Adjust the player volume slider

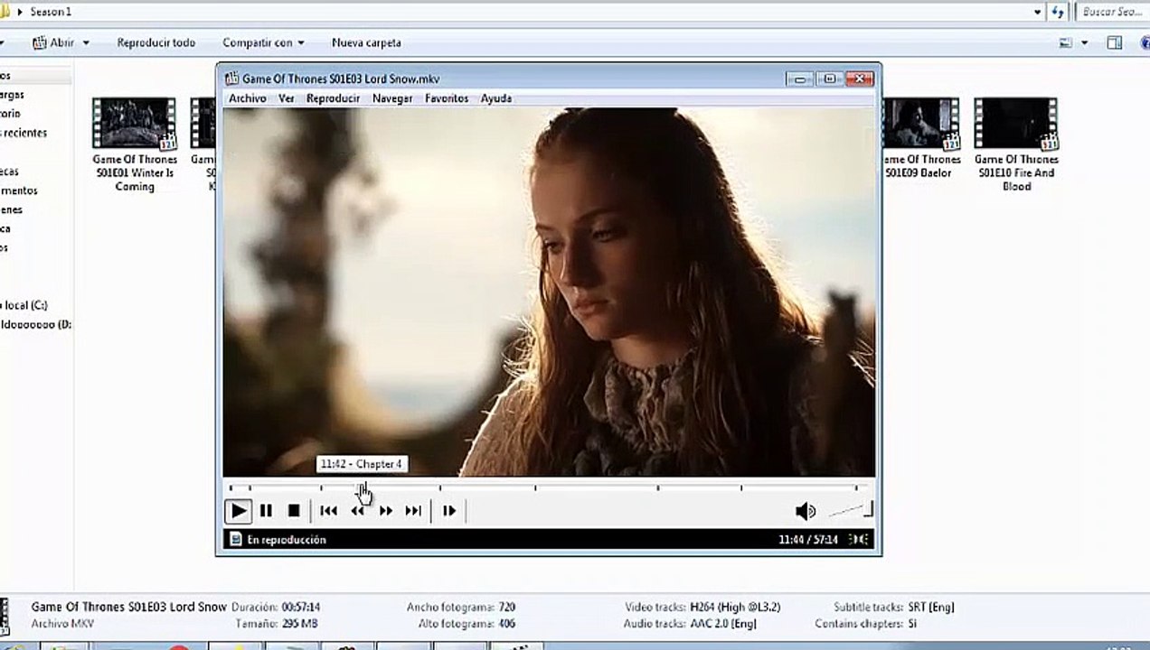coord(851,511)
